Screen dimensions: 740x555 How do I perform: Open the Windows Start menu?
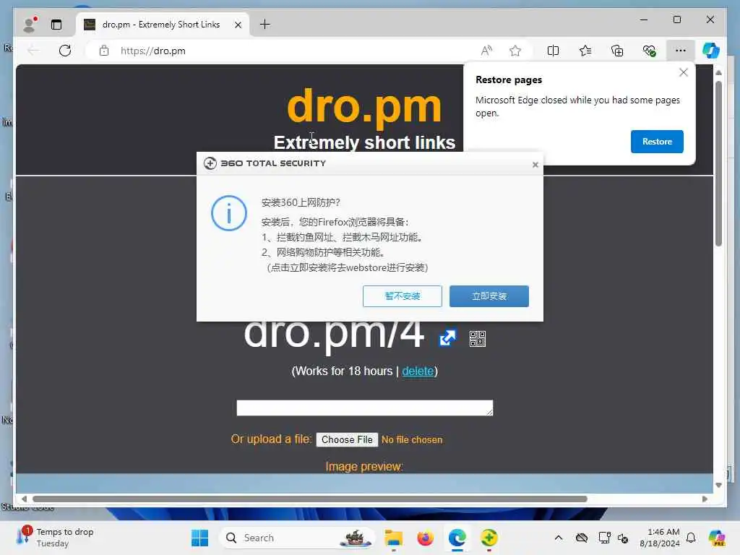(x=199, y=538)
